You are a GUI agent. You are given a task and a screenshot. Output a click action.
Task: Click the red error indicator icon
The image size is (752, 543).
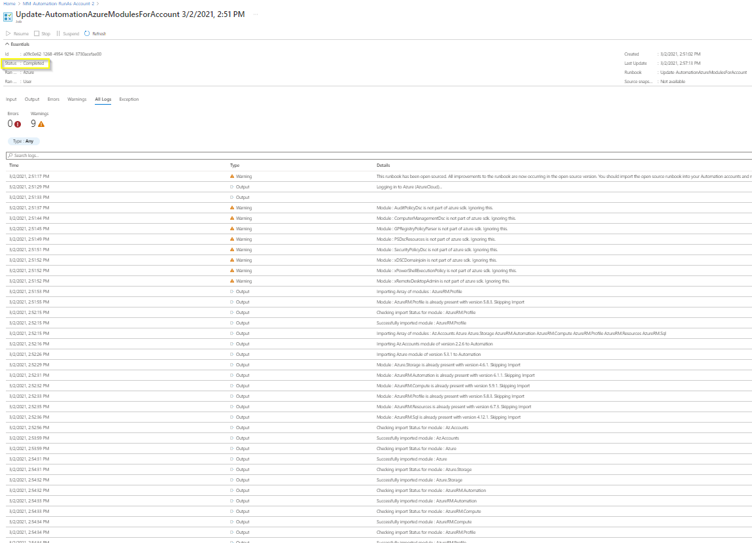(x=18, y=124)
